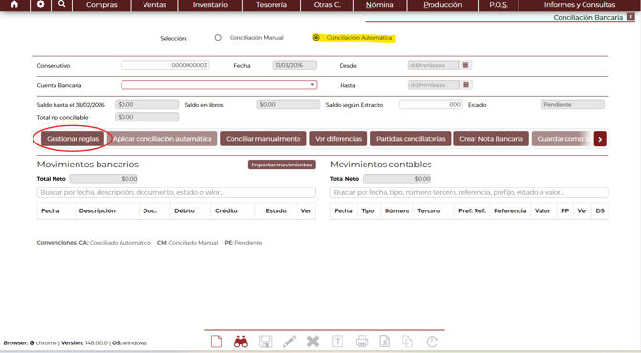
Task: Click Partidas conciliatorias button
Action: 410,139
